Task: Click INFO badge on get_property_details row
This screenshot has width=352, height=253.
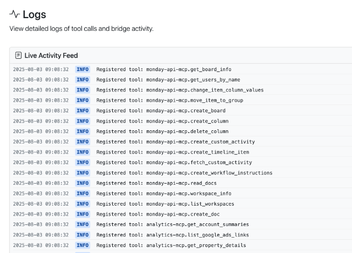Action: 82,245
